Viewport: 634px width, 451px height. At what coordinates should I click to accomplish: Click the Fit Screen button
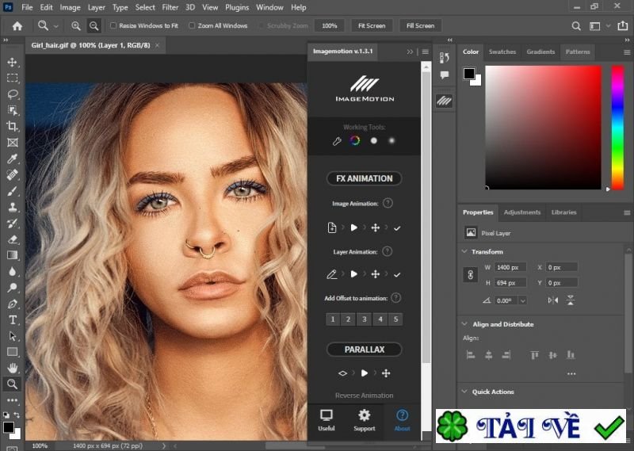tap(371, 25)
